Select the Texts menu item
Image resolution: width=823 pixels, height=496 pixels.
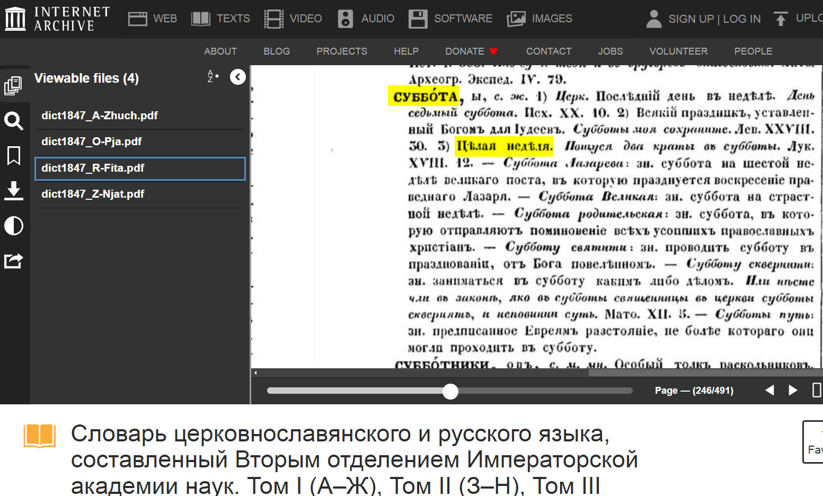coord(233,19)
